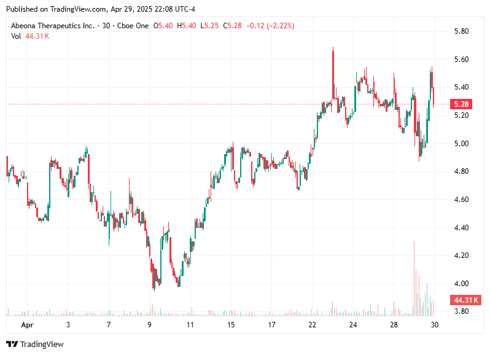
Task: Click the C5.28 close value
Action: [232, 26]
